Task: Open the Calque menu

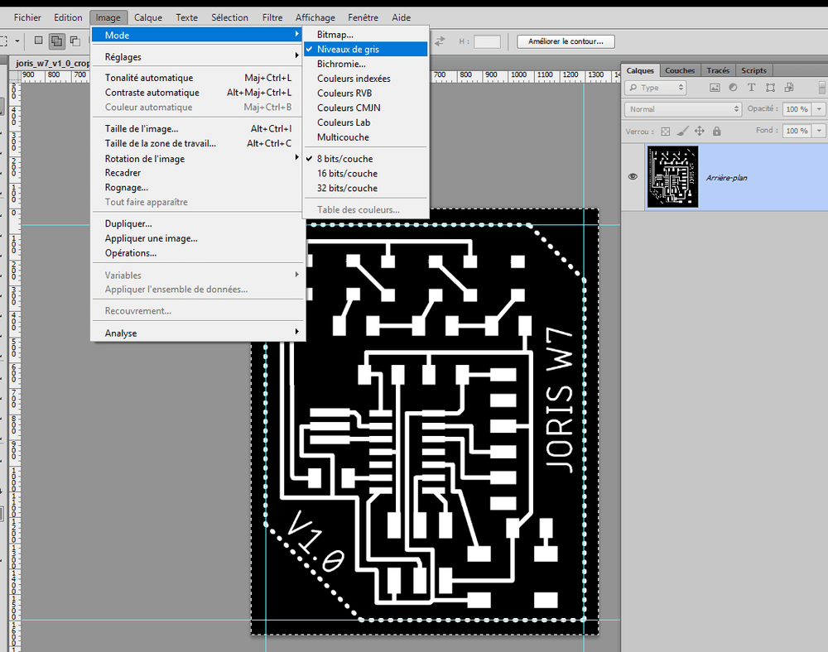Action: [148, 17]
